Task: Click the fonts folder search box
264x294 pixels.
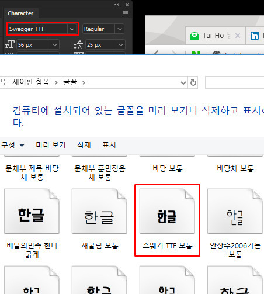Action: (x=234, y=82)
